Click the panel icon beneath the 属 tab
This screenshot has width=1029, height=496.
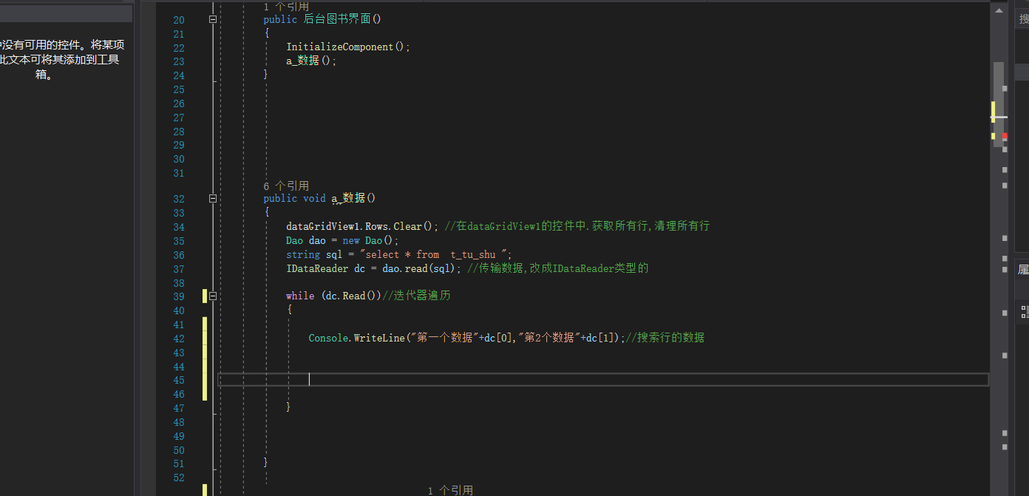(x=1022, y=310)
